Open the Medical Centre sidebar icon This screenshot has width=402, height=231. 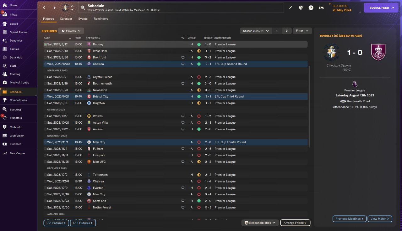pos(5,82)
